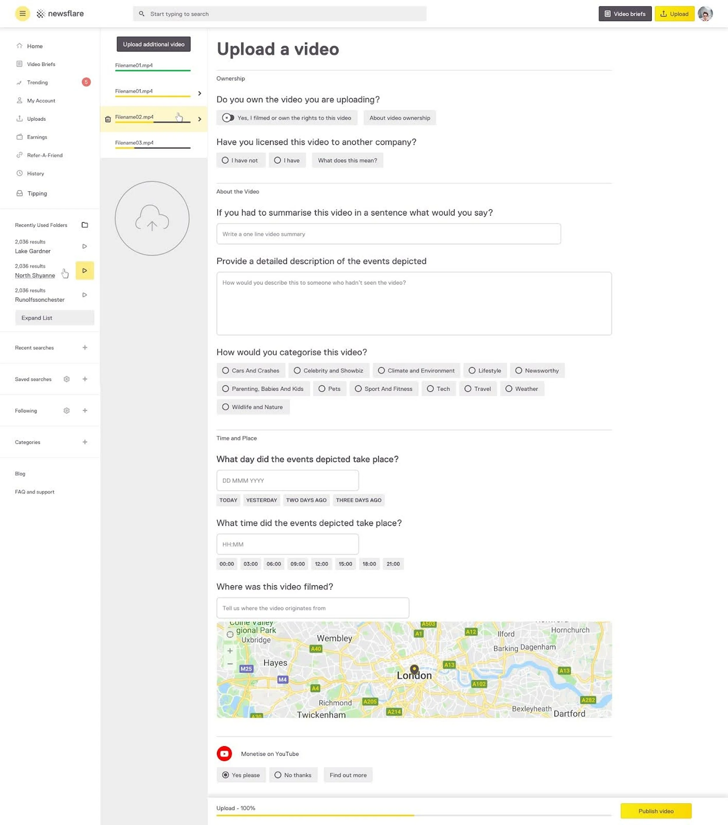Open the FAQ and support page

pyautogui.click(x=34, y=492)
